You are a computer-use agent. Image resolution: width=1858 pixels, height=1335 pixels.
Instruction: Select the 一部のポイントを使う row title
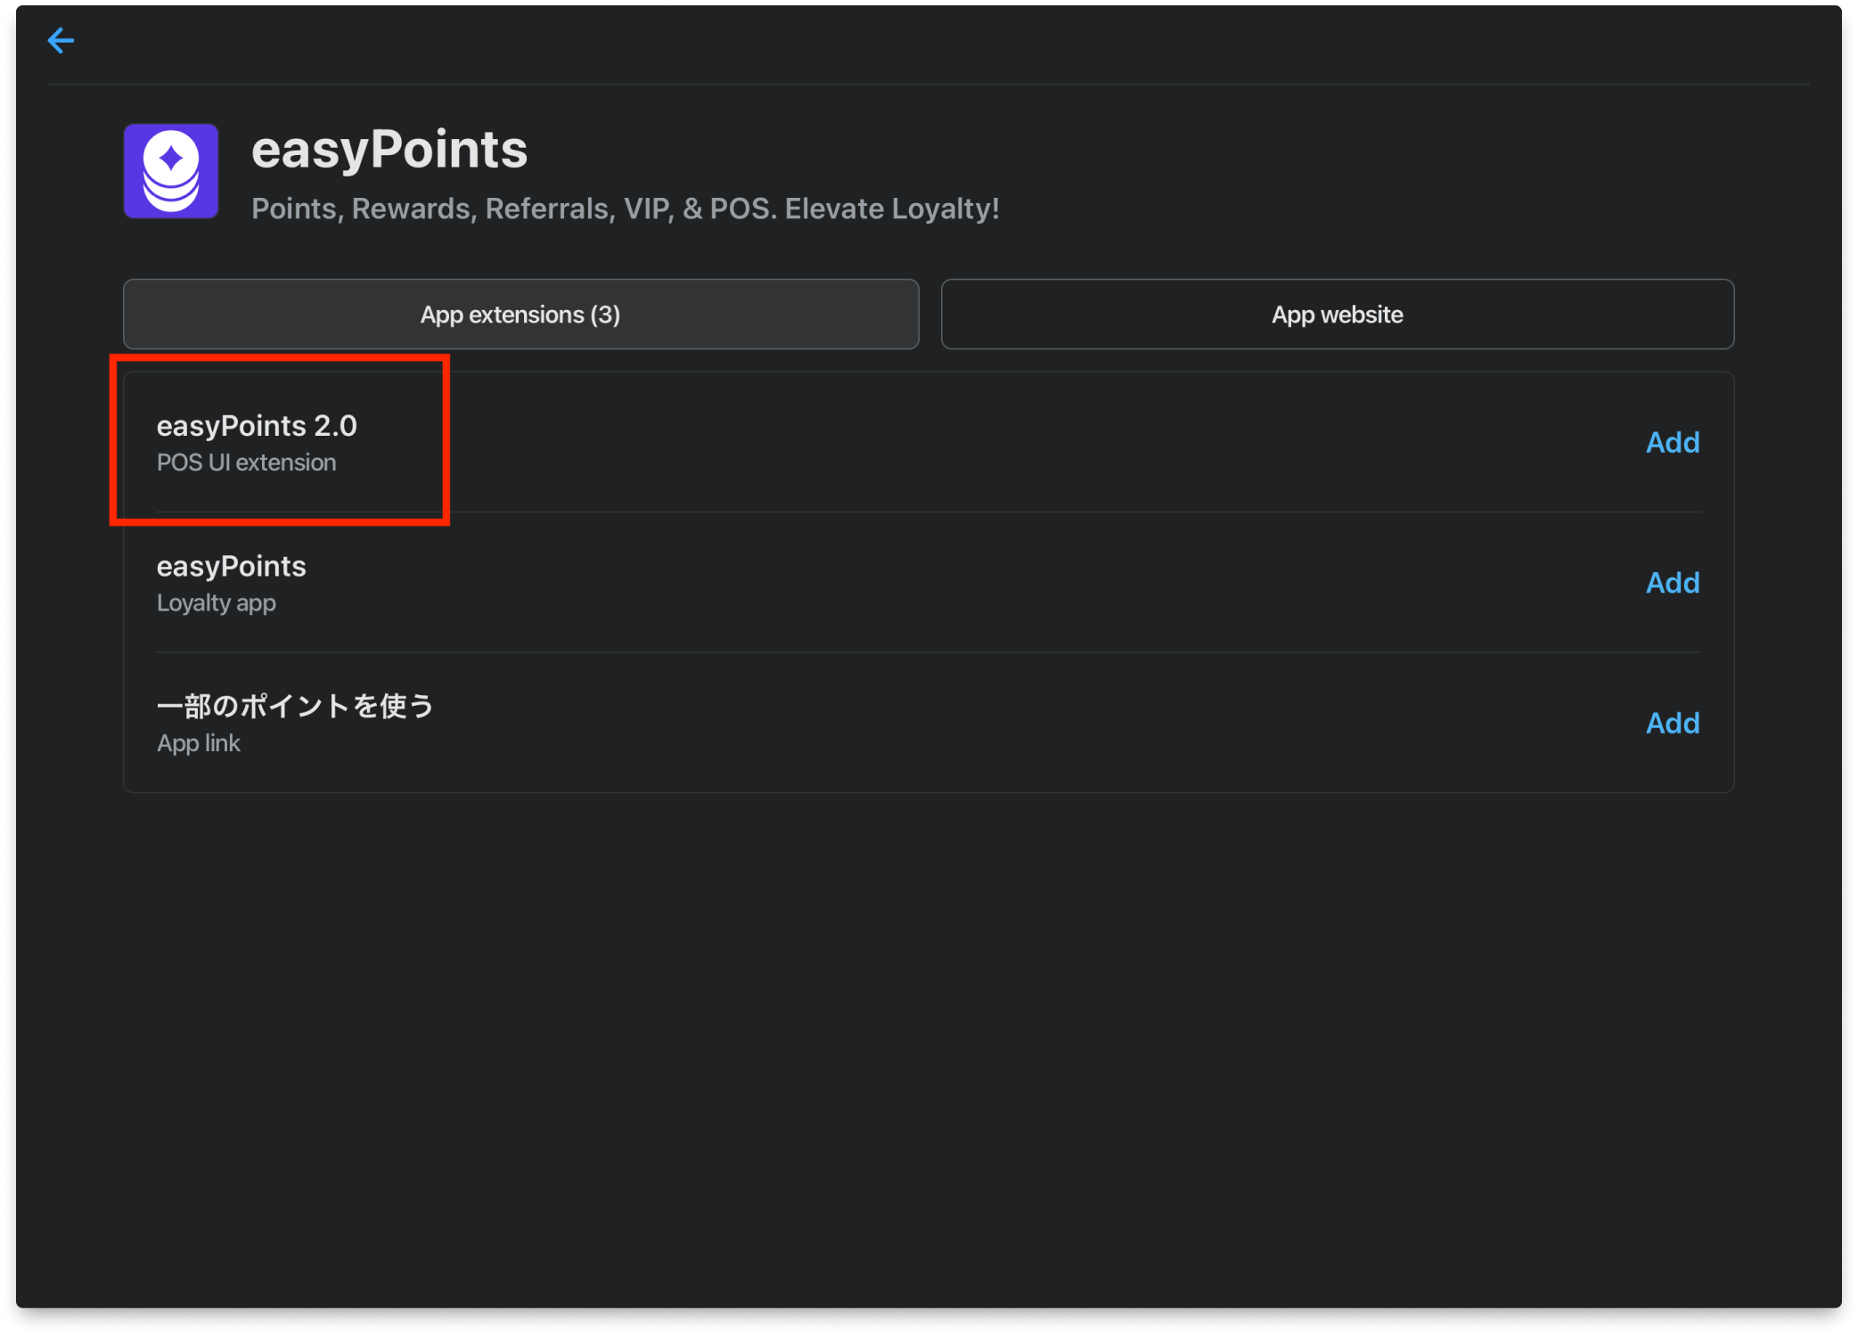pyautogui.click(x=295, y=706)
